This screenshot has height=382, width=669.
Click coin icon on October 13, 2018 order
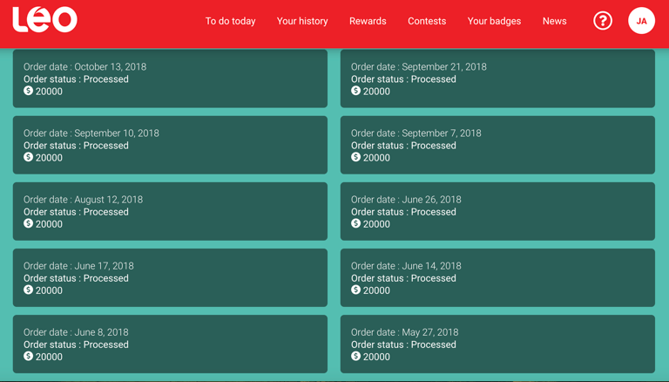29,91
